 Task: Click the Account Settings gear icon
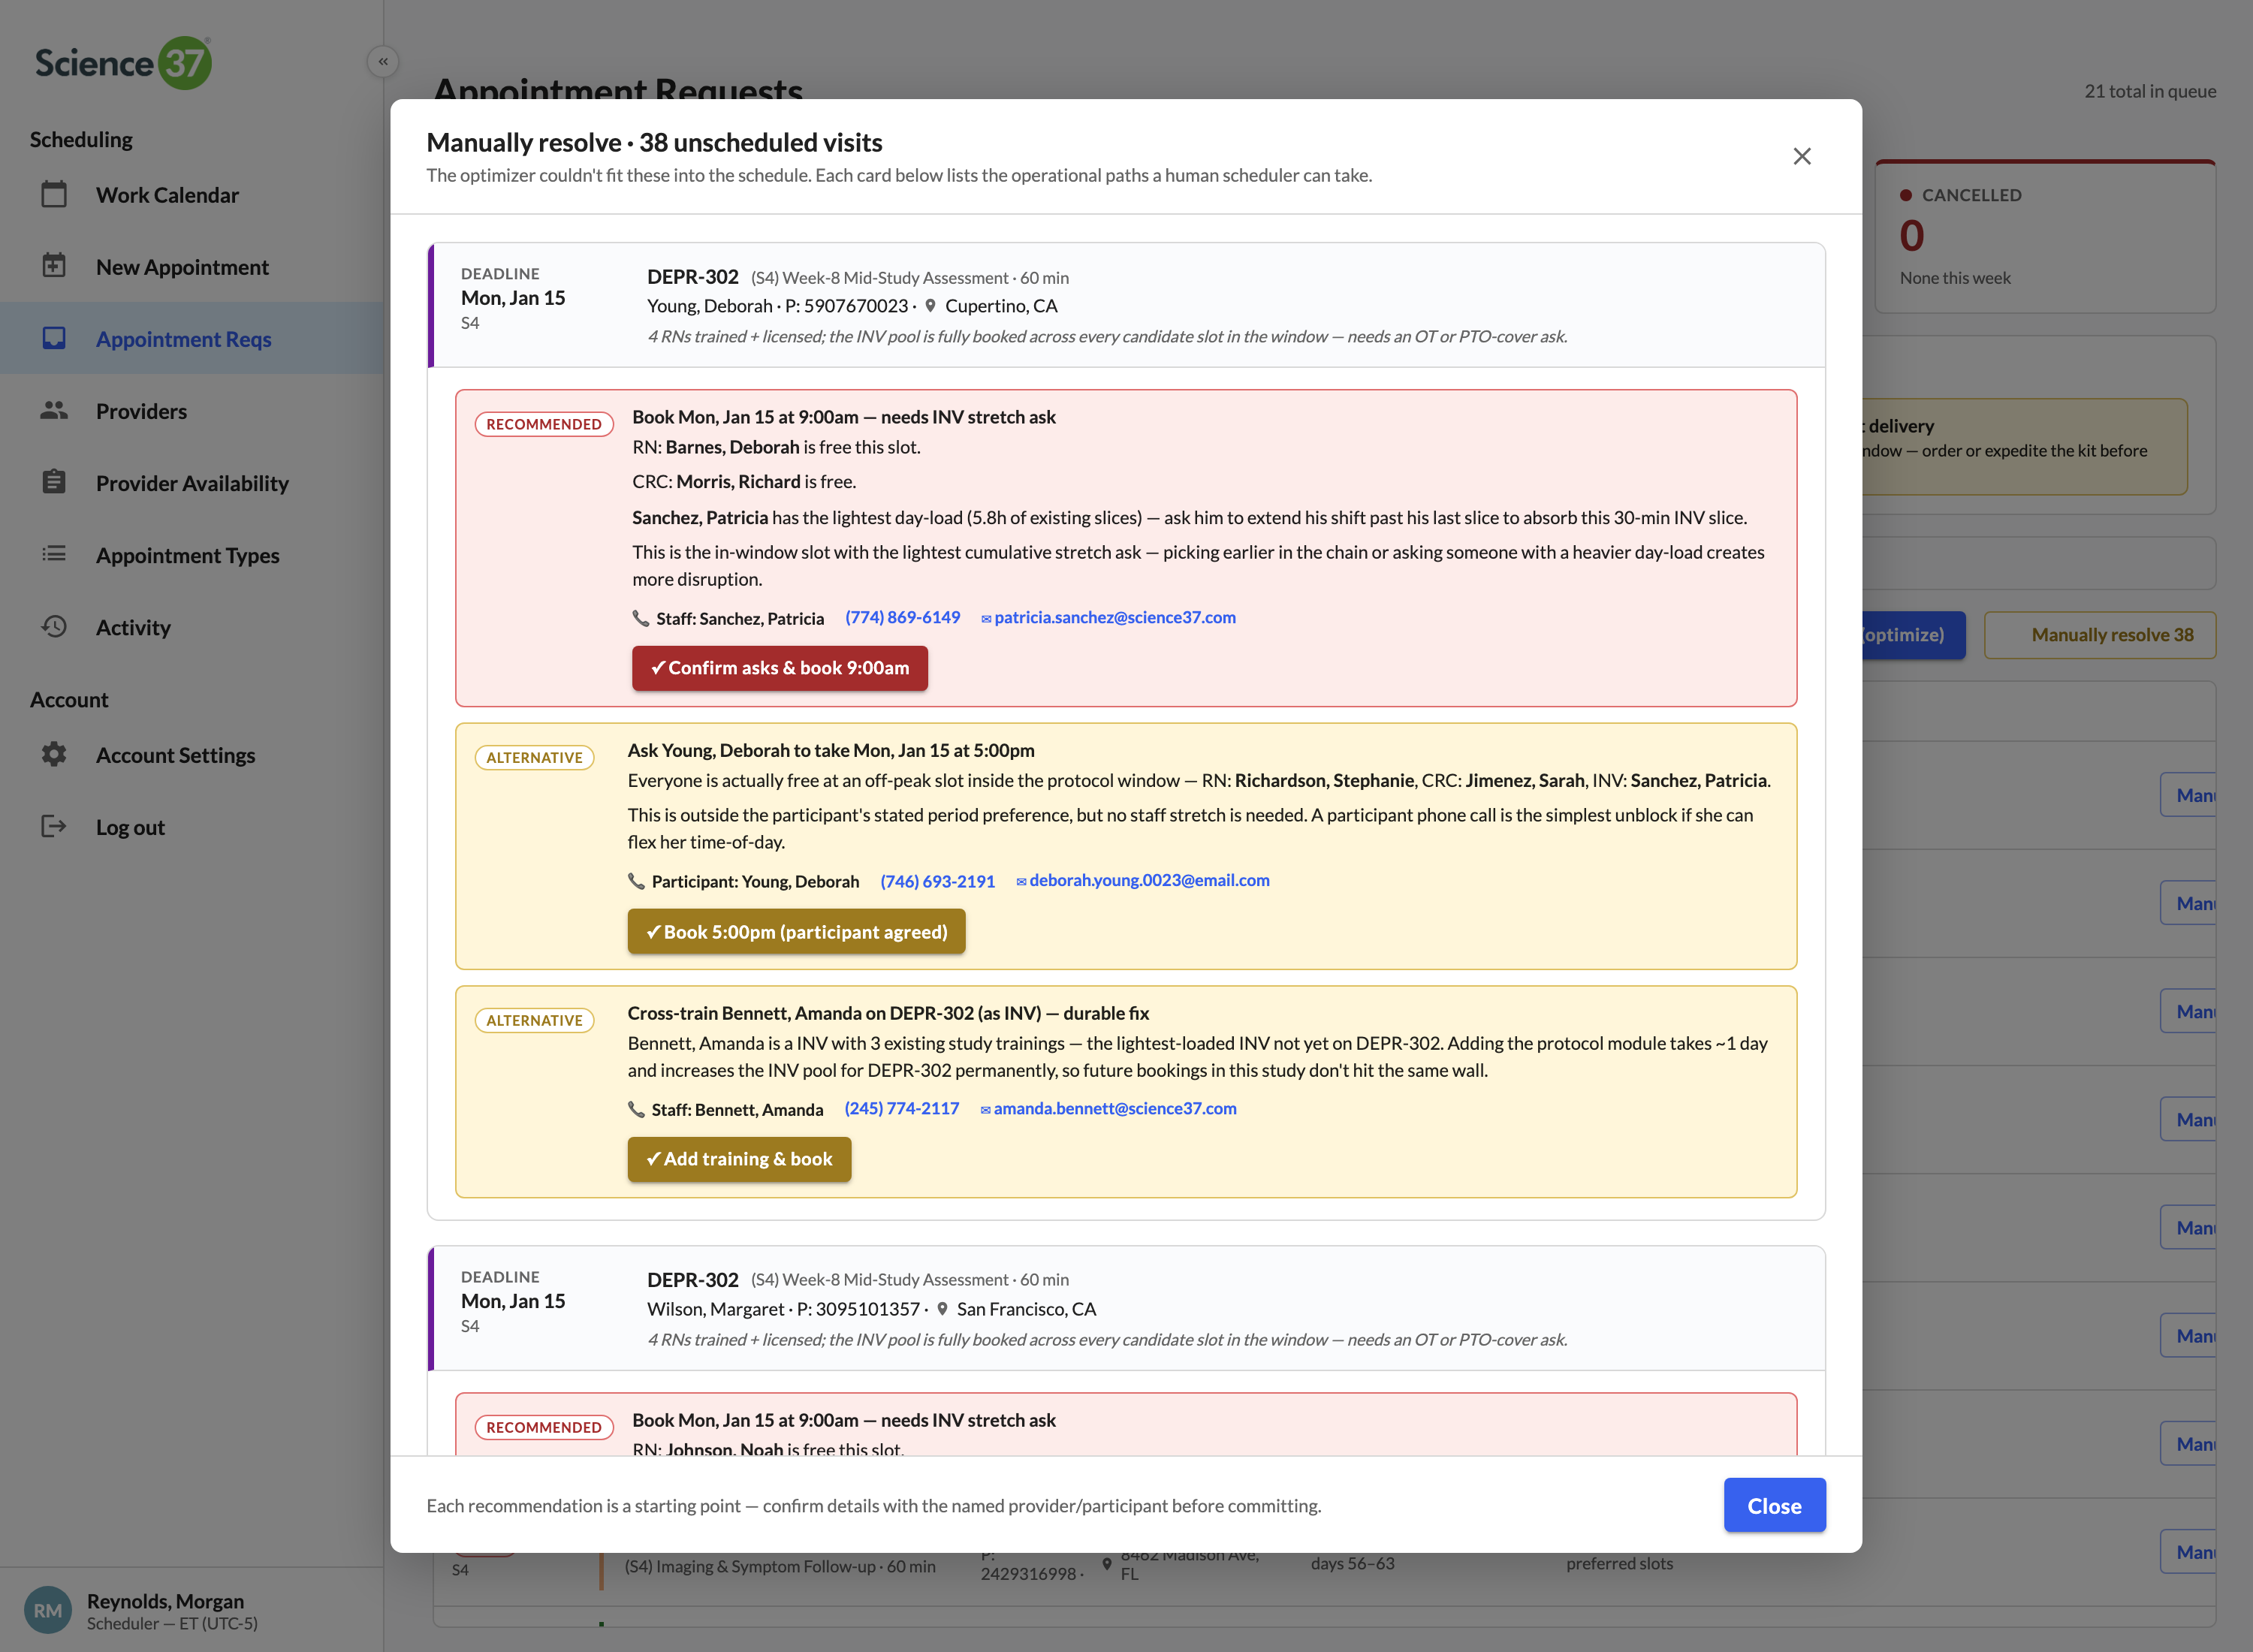pos(54,754)
